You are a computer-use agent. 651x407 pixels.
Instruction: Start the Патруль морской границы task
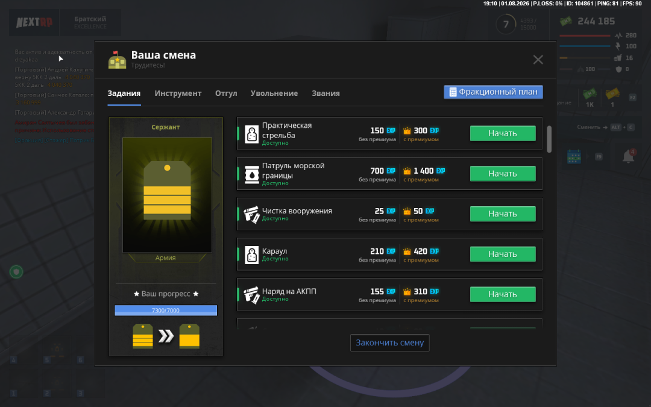tap(503, 174)
